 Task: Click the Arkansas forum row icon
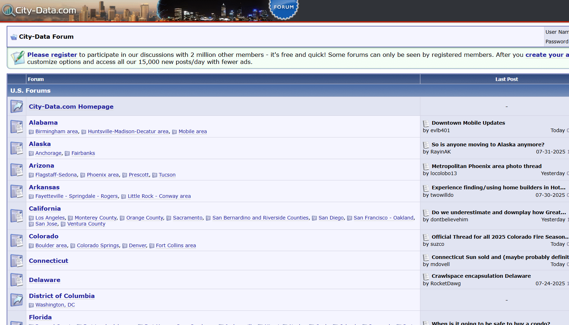(x=17, y=191)
